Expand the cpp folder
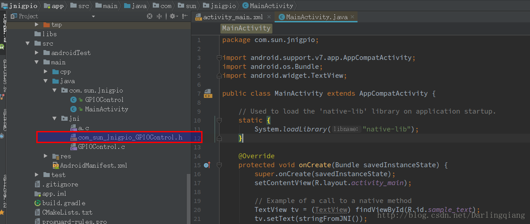 point(46,72)
